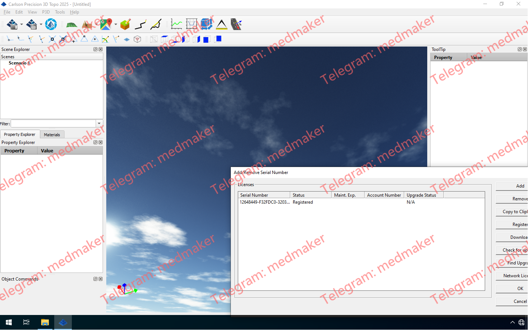528x330 pixels.
Task: Click the Google Maps import icon
Action: pos(106,25)
